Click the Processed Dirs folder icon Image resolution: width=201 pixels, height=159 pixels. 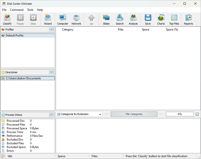(3, 121)
